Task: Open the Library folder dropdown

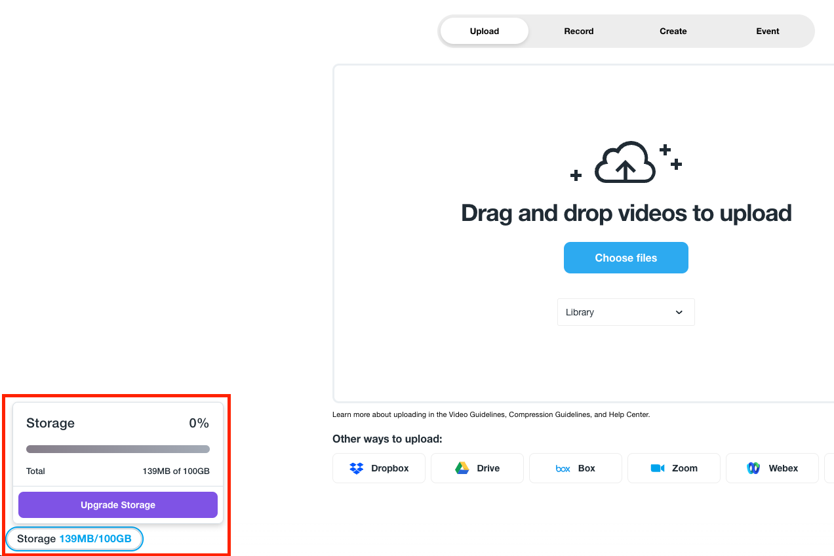Action: pyautogui.click(x=625, y=312)
